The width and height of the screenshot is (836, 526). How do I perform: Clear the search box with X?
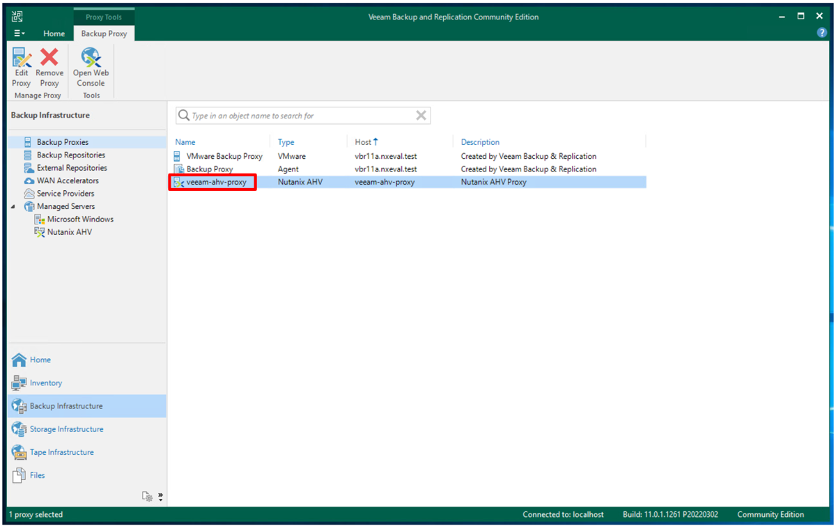coord(421,116)
